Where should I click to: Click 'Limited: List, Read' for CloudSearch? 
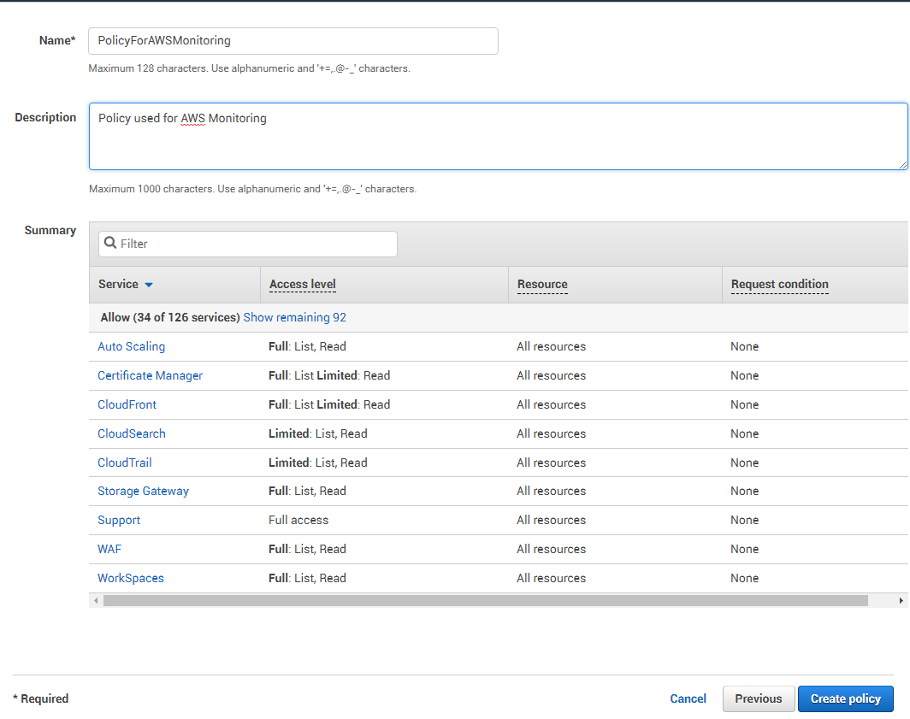[318, 433]
